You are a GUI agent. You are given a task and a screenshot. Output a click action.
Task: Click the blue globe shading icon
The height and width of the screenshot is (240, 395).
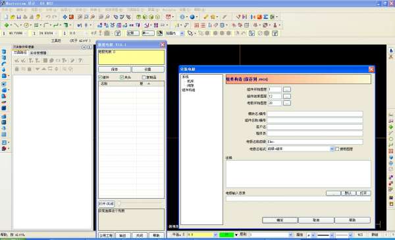192,17
